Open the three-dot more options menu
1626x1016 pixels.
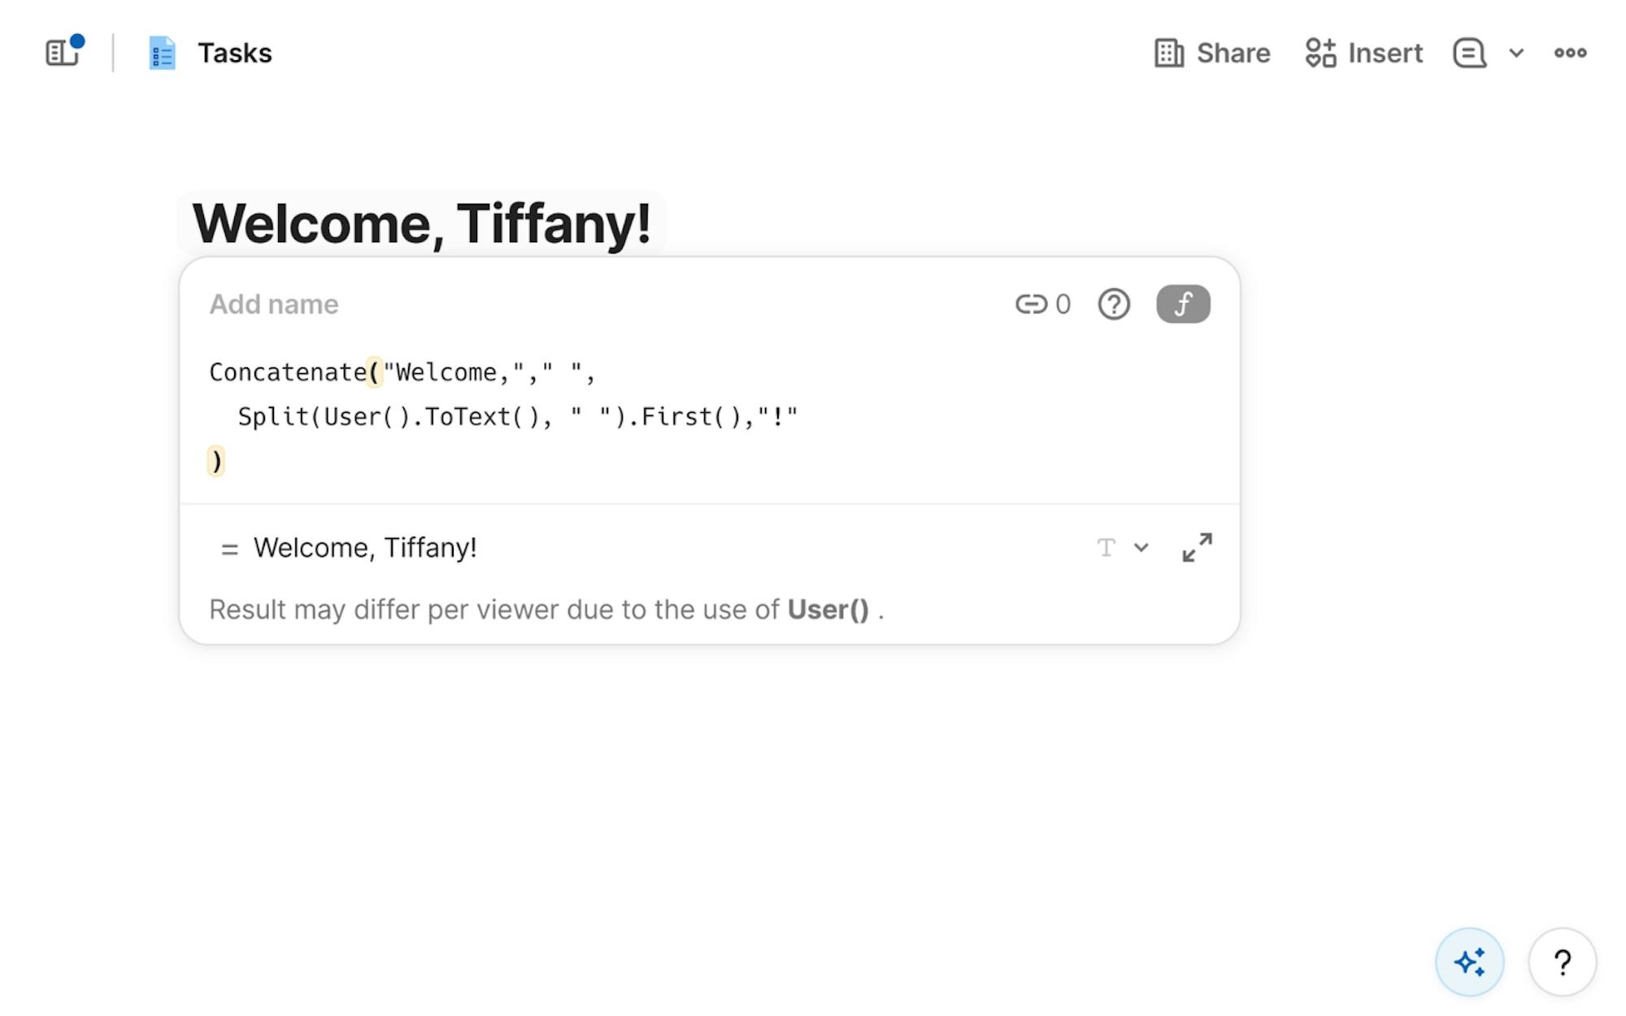(x=1569, y=53)
